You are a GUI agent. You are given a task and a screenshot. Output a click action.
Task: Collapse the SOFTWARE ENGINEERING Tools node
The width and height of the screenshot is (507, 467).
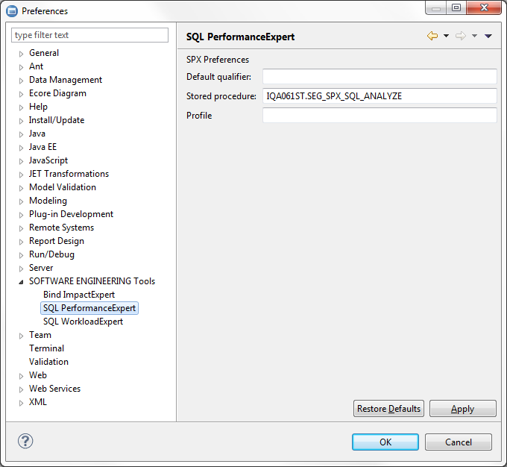(x=22, y=282)
